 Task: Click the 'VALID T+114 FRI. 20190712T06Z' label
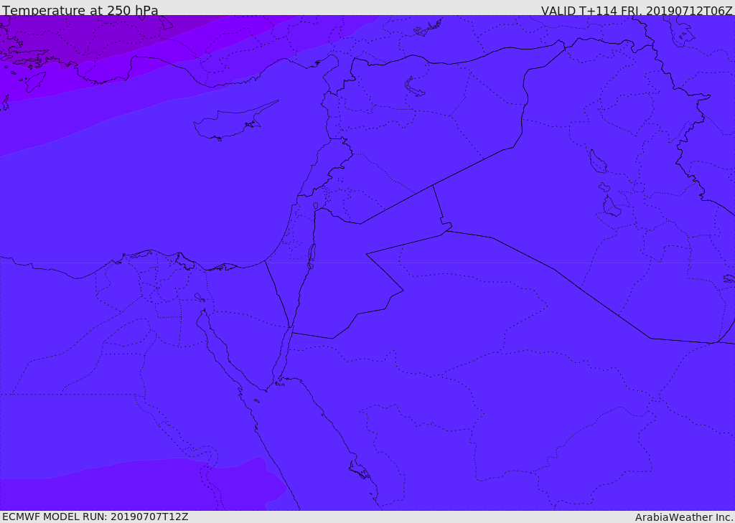tap(637, 10)
